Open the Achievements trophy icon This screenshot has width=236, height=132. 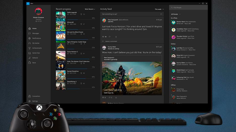point(29,48)
